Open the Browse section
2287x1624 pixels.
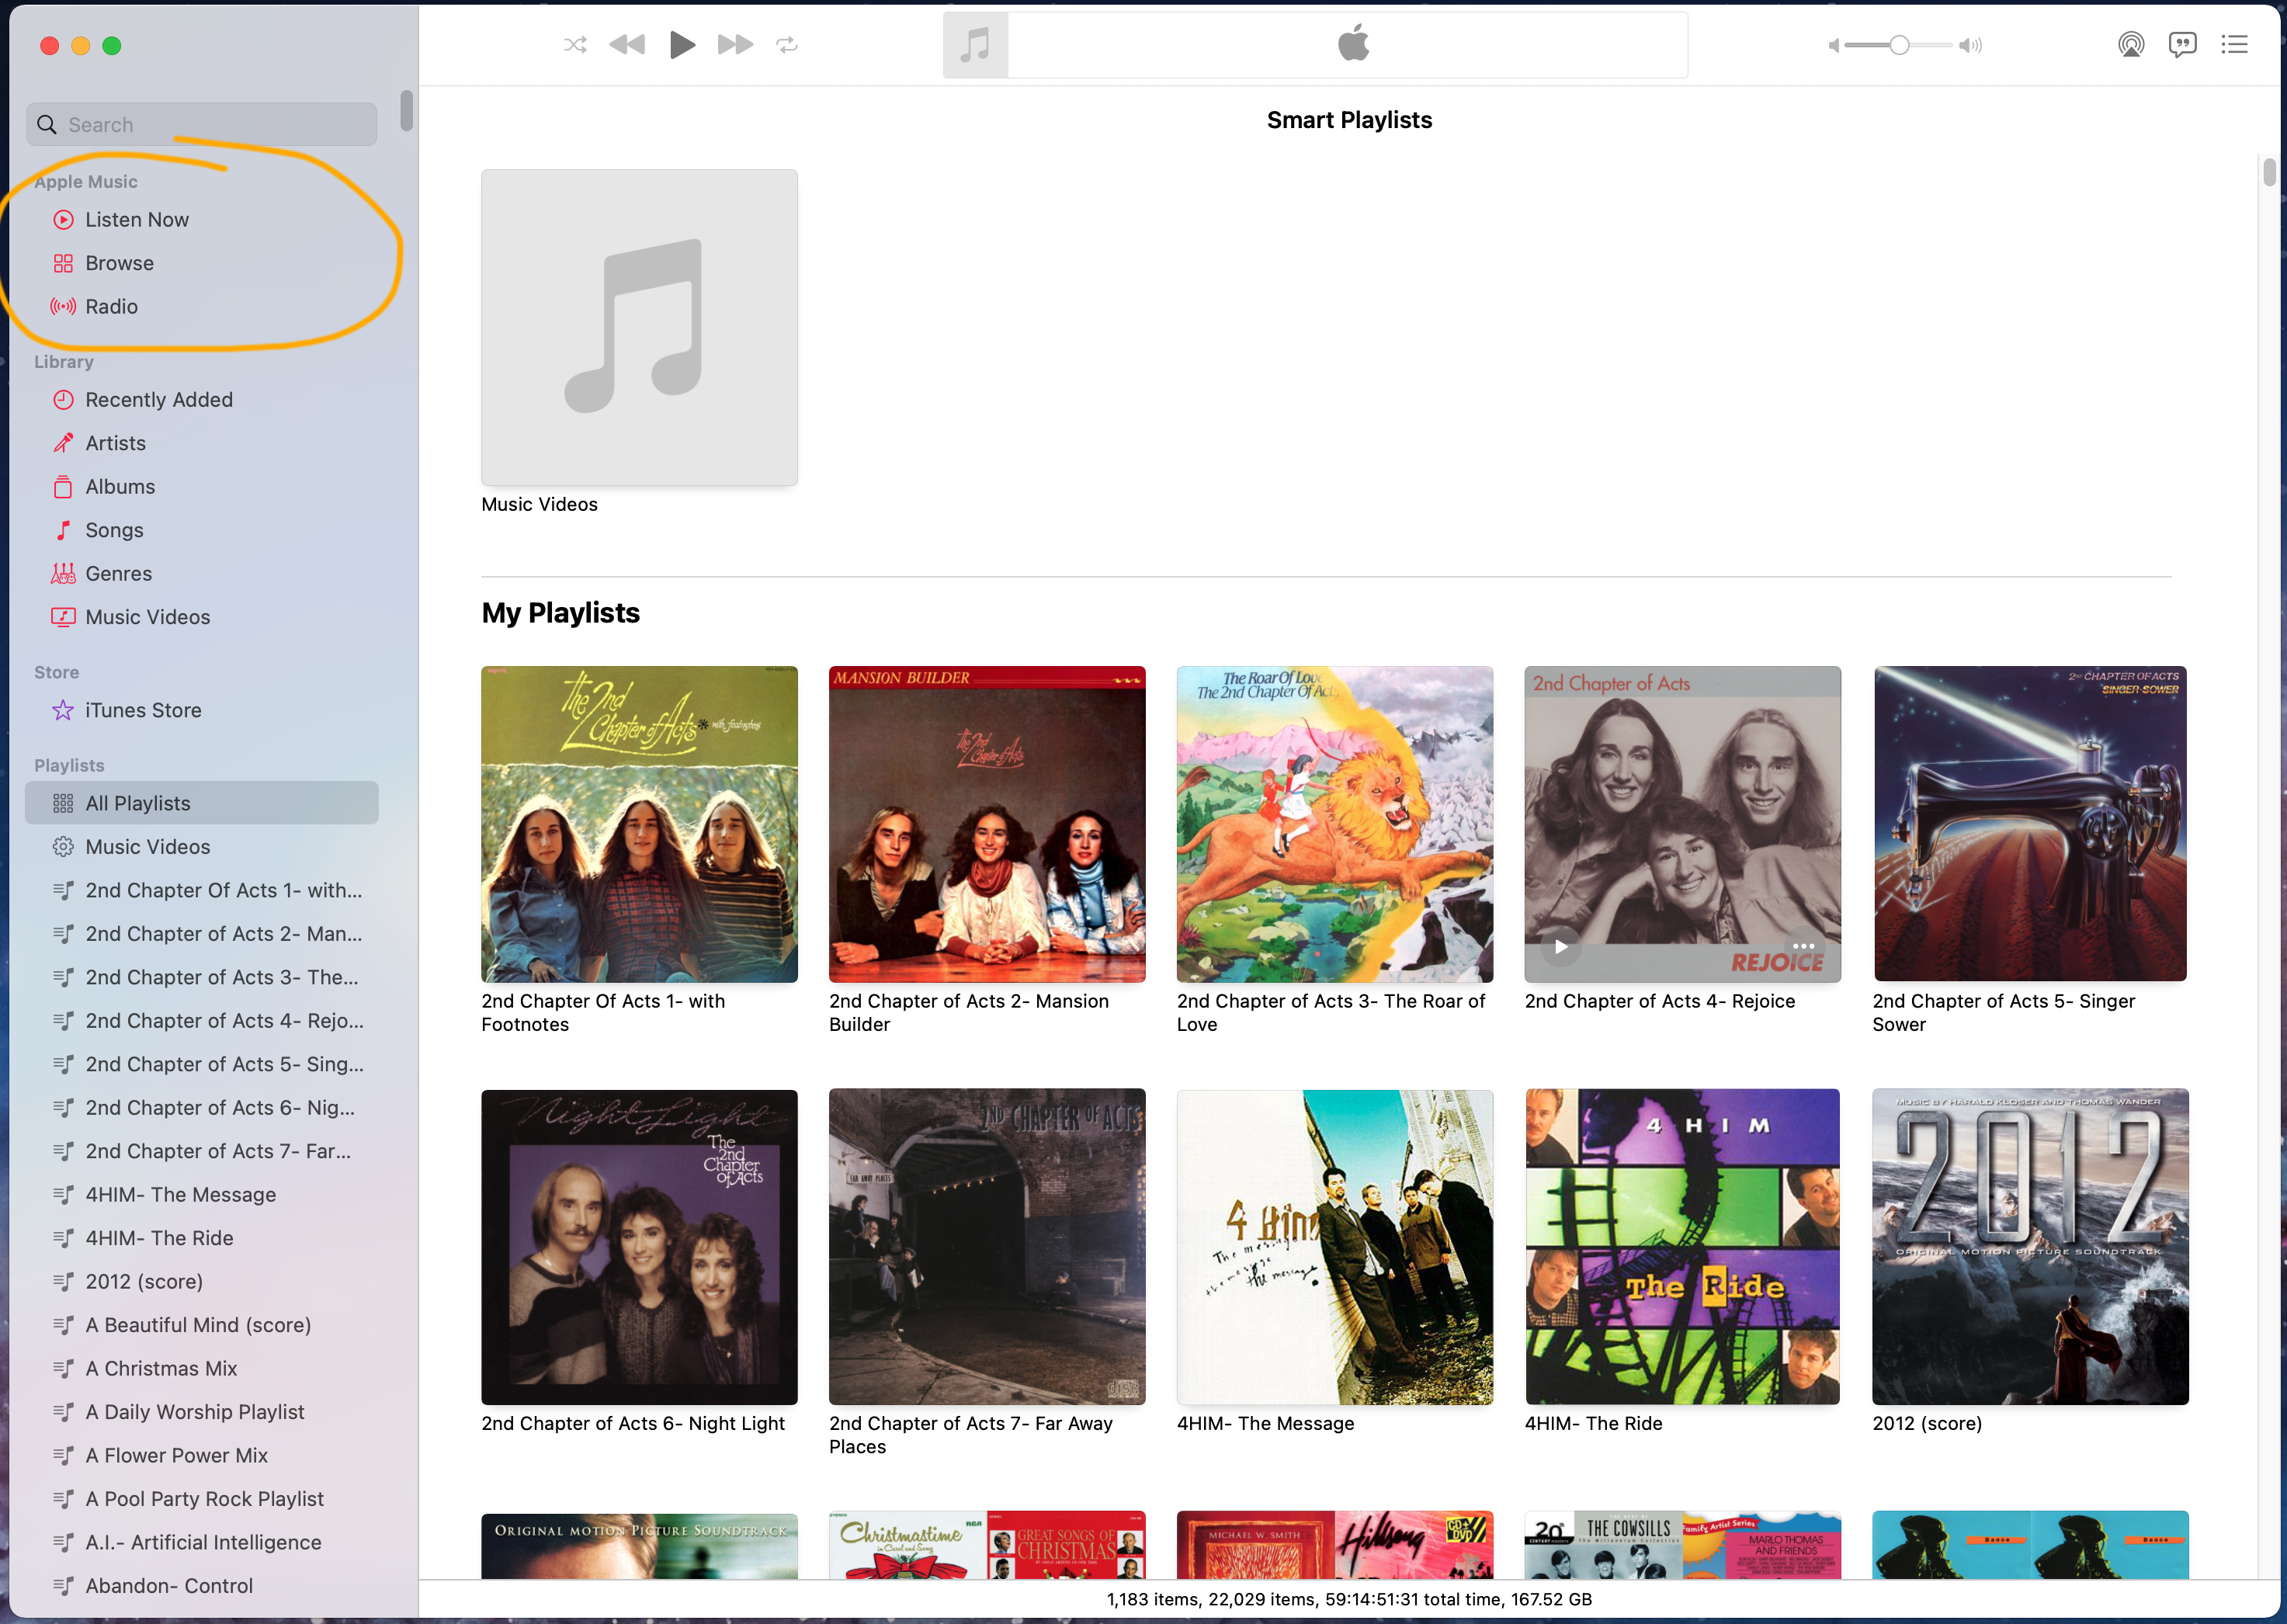119,263
